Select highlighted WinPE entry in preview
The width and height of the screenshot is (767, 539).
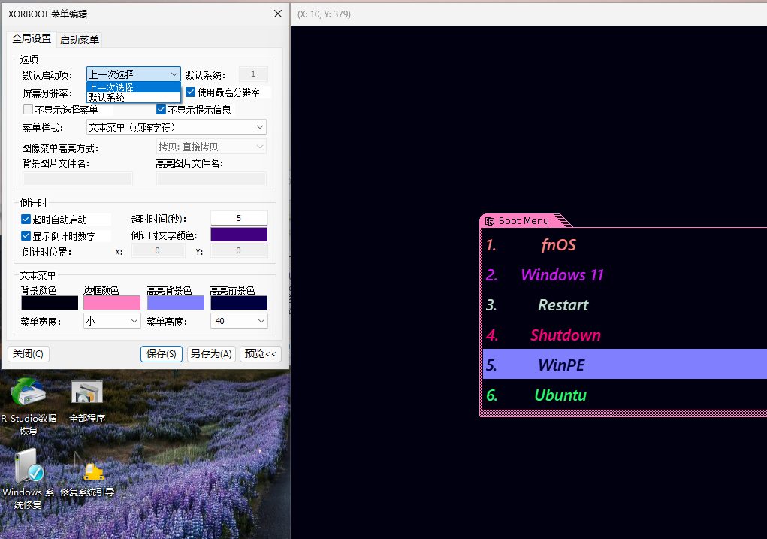(x=624, y=365)
